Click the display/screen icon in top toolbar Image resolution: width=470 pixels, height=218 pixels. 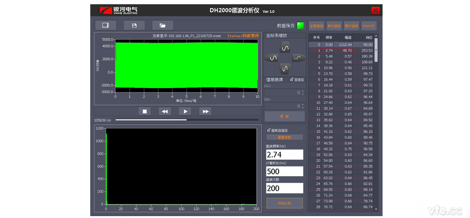105,25
